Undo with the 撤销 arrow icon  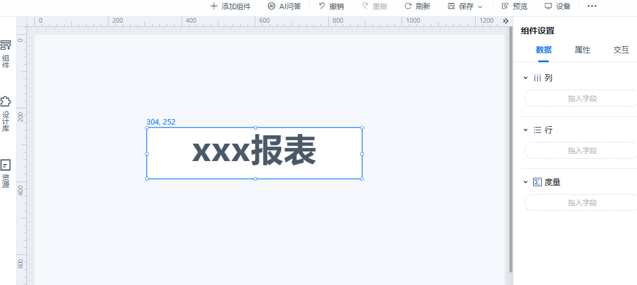click(x=322, y=6)
